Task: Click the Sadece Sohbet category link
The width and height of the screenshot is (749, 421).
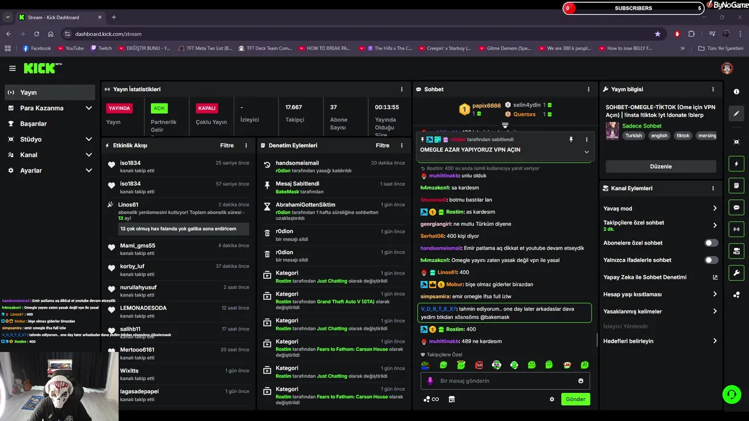Action: (642, 126)
